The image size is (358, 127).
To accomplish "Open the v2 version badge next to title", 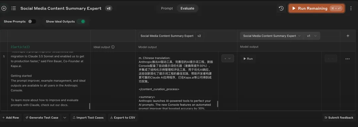I will pyautogui.click(x=109, y=8).
